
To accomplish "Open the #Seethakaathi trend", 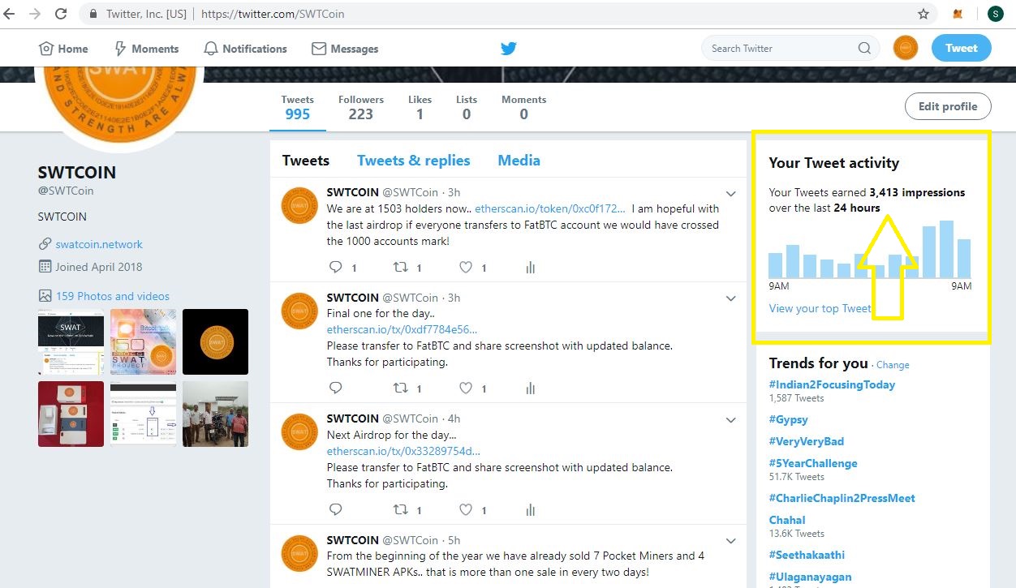I will click(807, 555).
